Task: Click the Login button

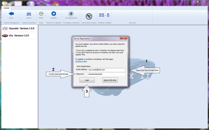Action: (x=87, y=80)
